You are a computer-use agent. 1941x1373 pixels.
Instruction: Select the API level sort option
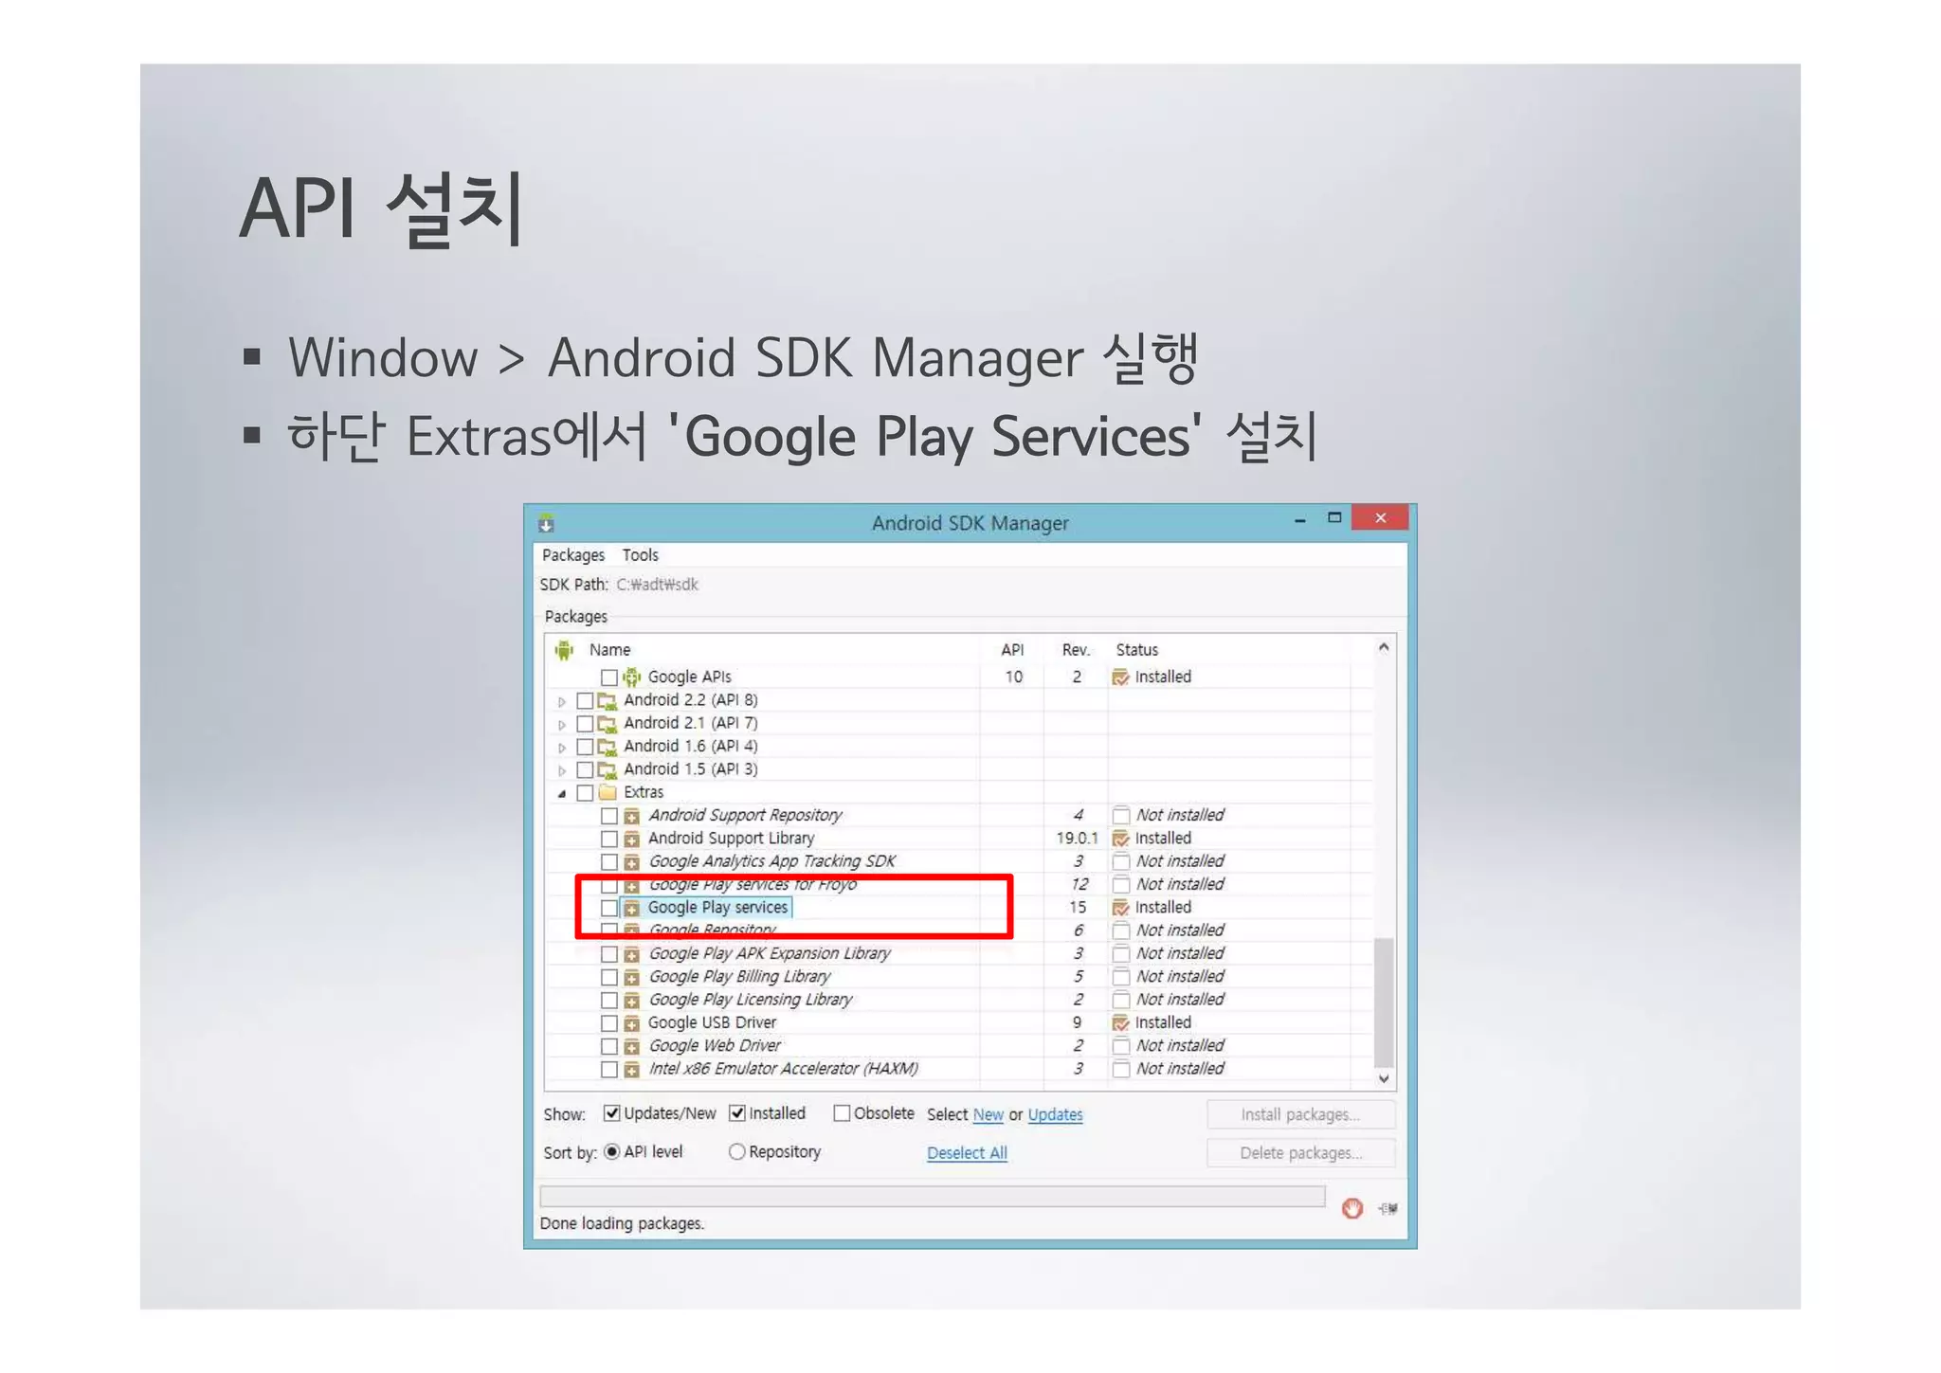pos(612,1152)
